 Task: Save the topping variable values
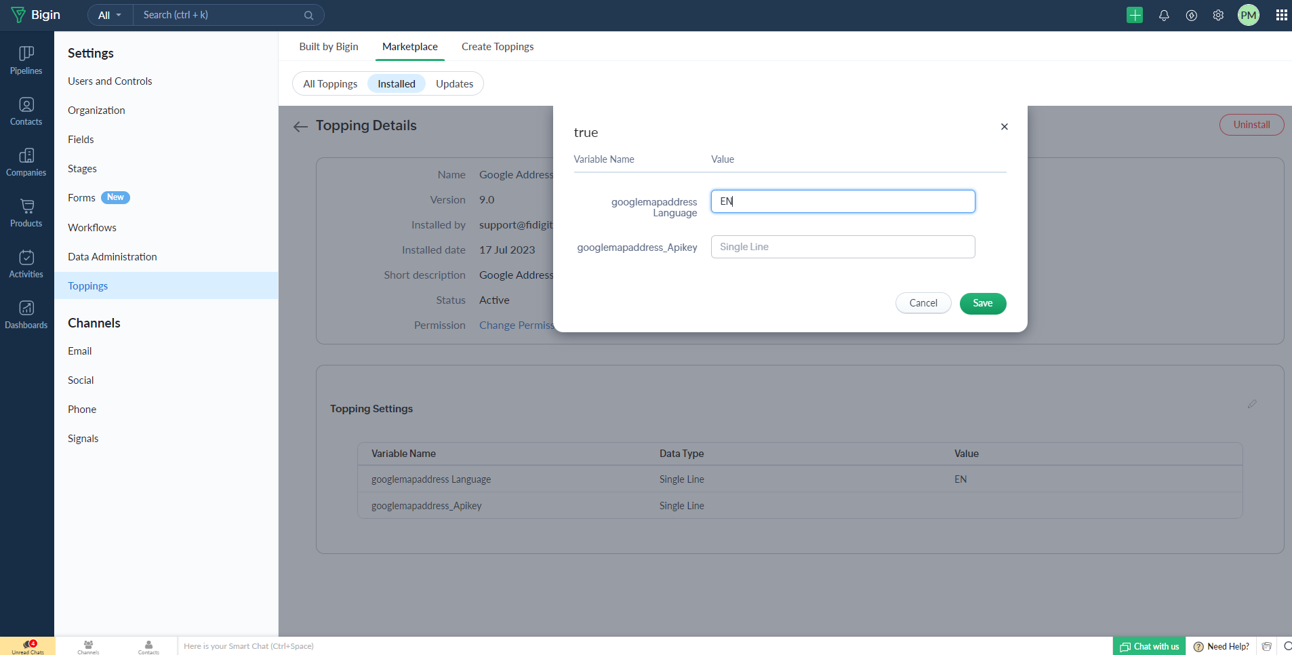(x=983, y=303)
